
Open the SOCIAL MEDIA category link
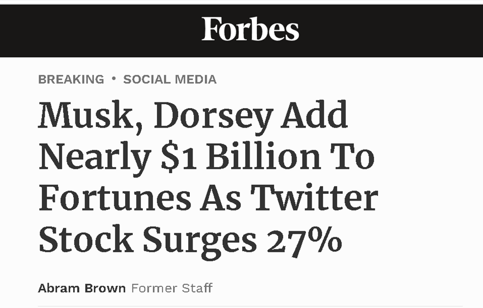(170, 80)
